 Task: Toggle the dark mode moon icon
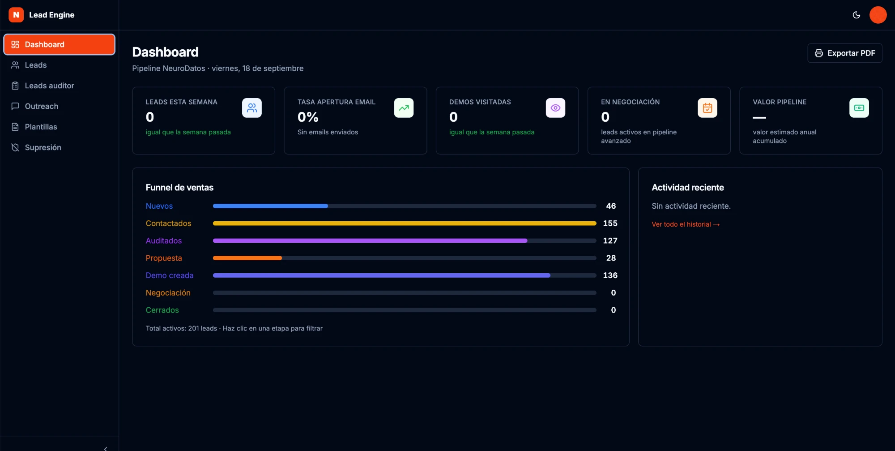857,15
